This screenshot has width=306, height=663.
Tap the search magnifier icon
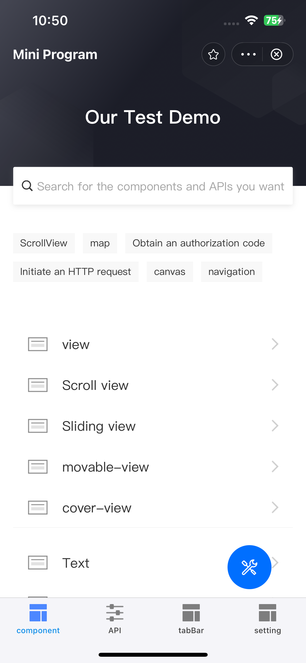[x=27, y=186]
